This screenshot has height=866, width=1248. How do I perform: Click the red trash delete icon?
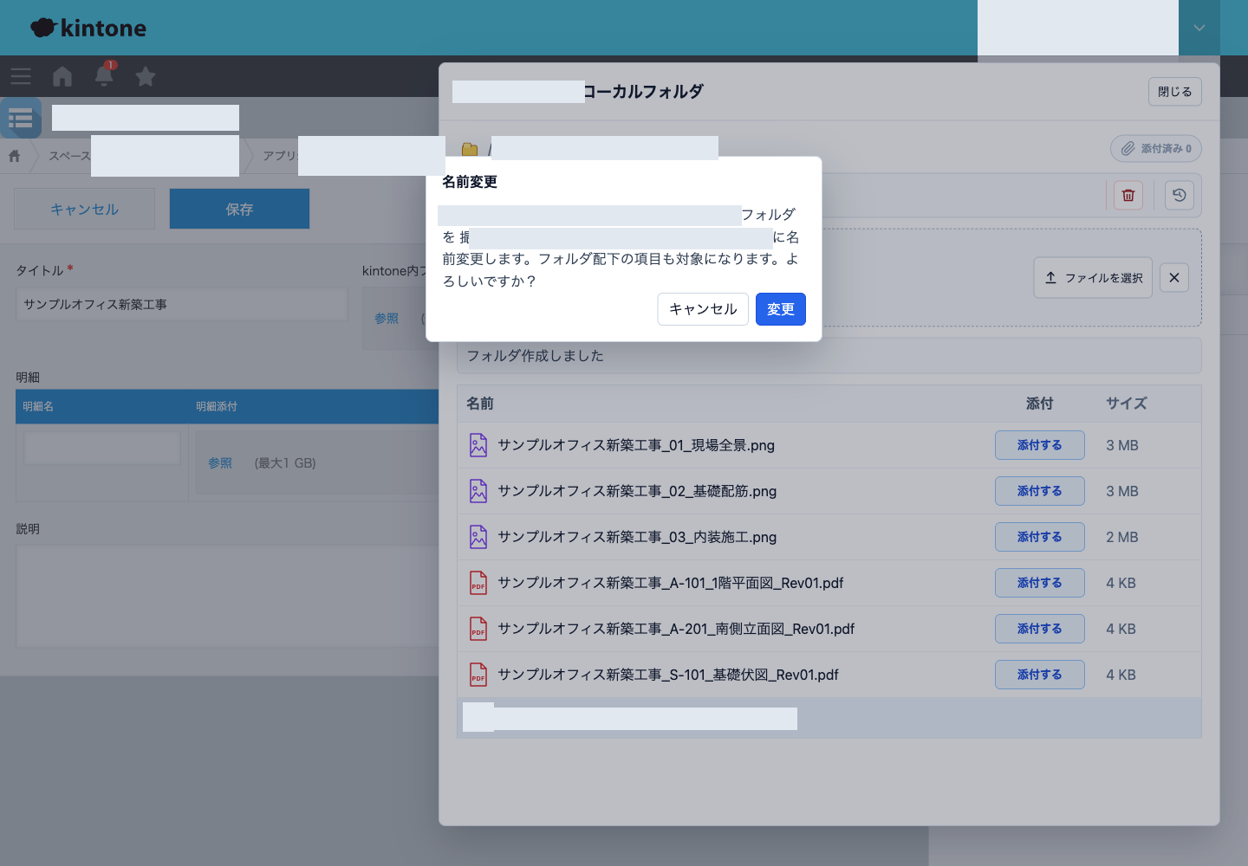(1128, 195)
